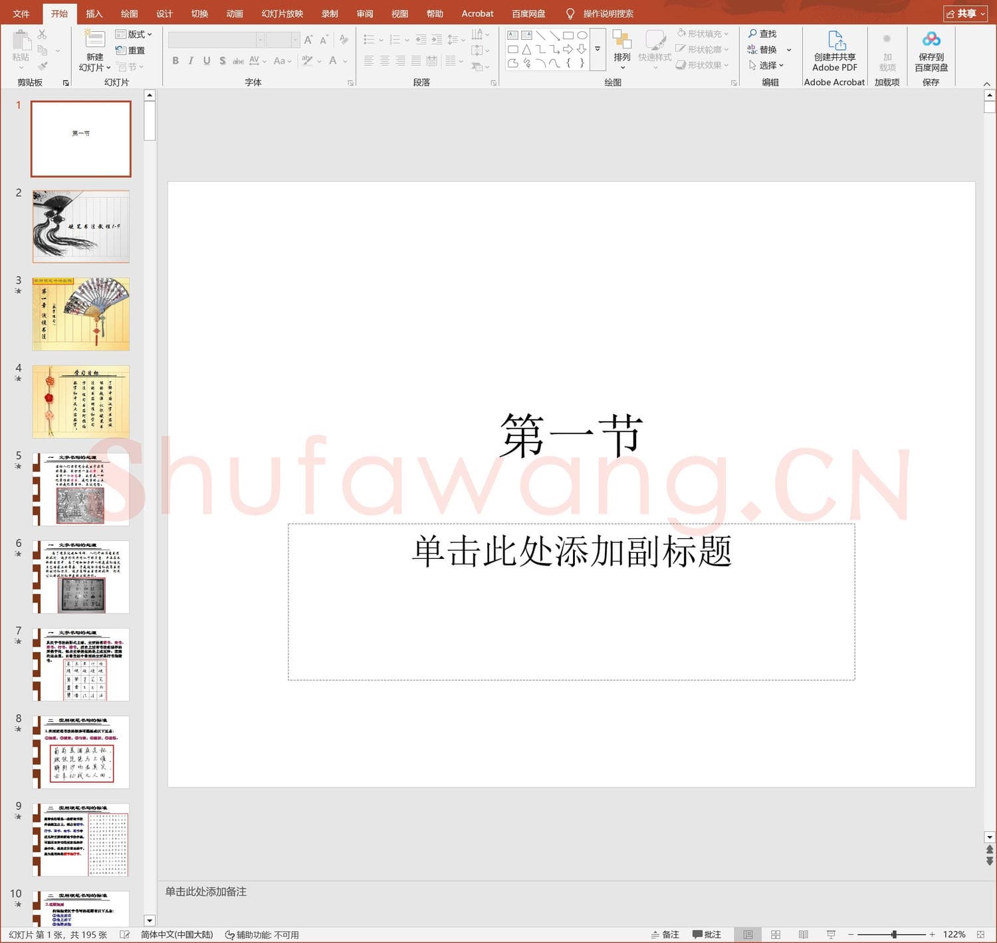Viewport: 997px width, 943px height.
Task: Click the Format Painter brush icon
Action: click(43, 66)
